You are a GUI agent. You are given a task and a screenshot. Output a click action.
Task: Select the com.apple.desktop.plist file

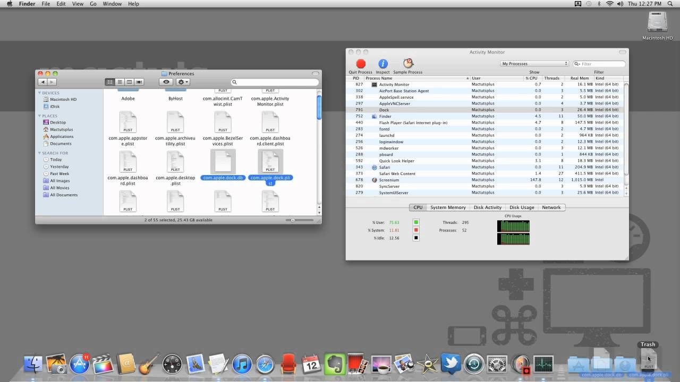pos(175,168)
